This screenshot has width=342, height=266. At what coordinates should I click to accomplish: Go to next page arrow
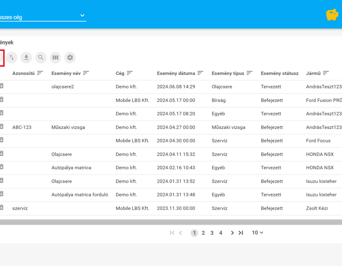[x=232, y=233]
